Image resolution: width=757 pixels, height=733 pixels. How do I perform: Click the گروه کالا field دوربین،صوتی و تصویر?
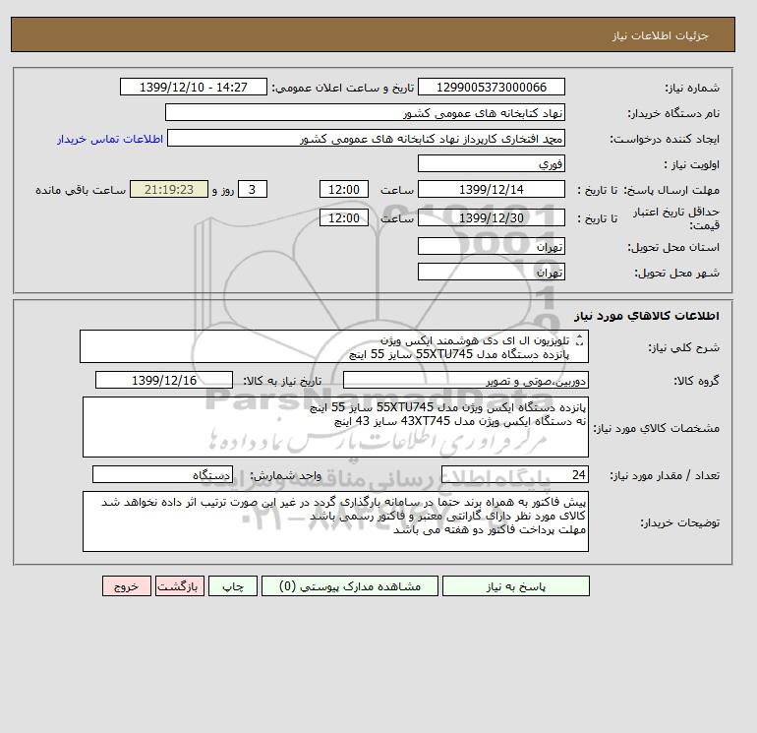pyautogui.click(x=465, y=380)
